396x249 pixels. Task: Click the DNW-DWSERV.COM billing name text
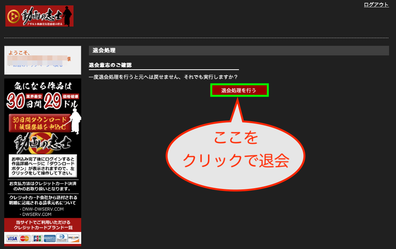[x=43, y=209]
